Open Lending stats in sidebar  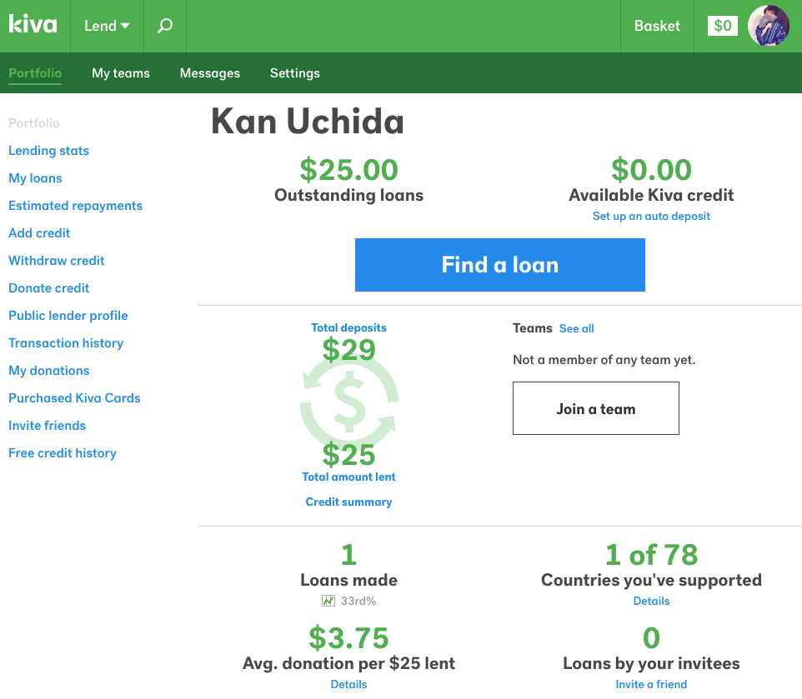(48, 151)
